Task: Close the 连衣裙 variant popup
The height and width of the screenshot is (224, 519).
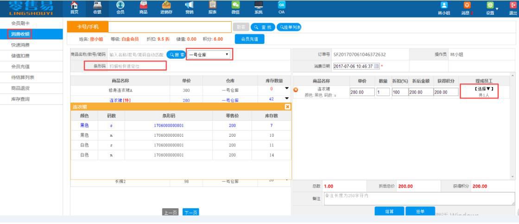Action: (x=287, y=107)
